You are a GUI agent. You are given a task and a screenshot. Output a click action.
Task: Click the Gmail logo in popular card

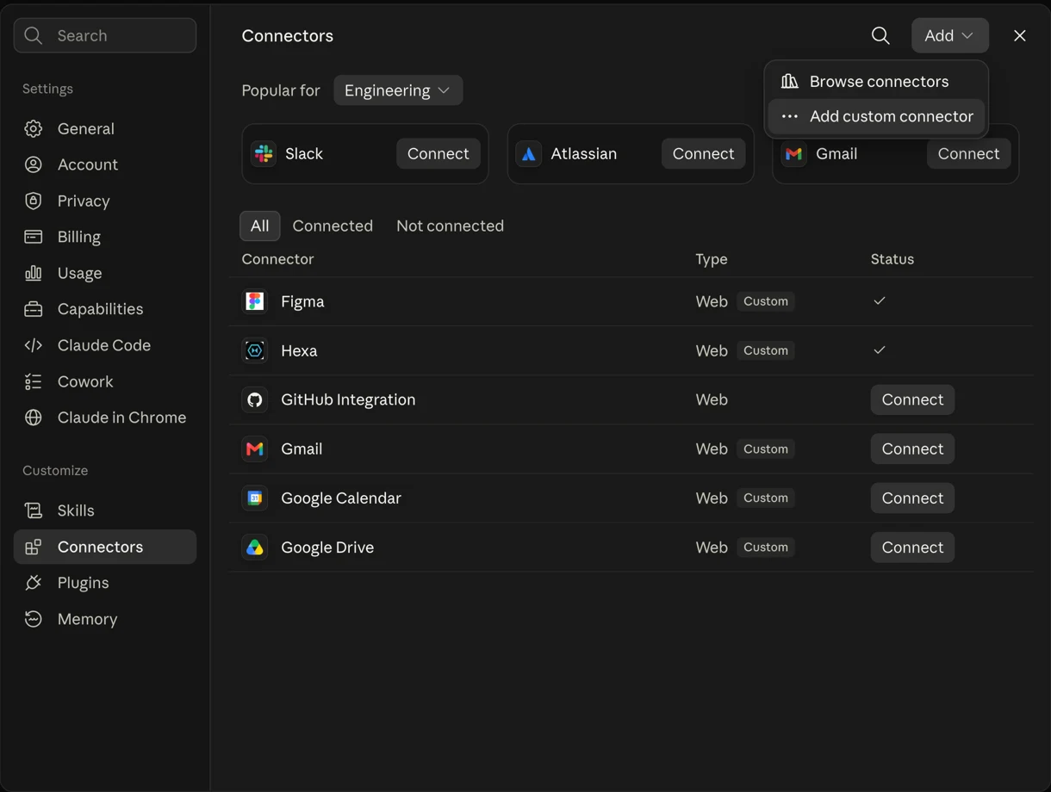point(794,153)
